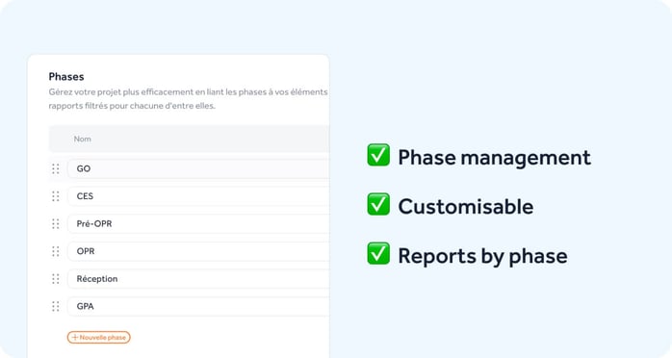Click the GO phase name field
The image size is (672, 358).
coord(198,168)
